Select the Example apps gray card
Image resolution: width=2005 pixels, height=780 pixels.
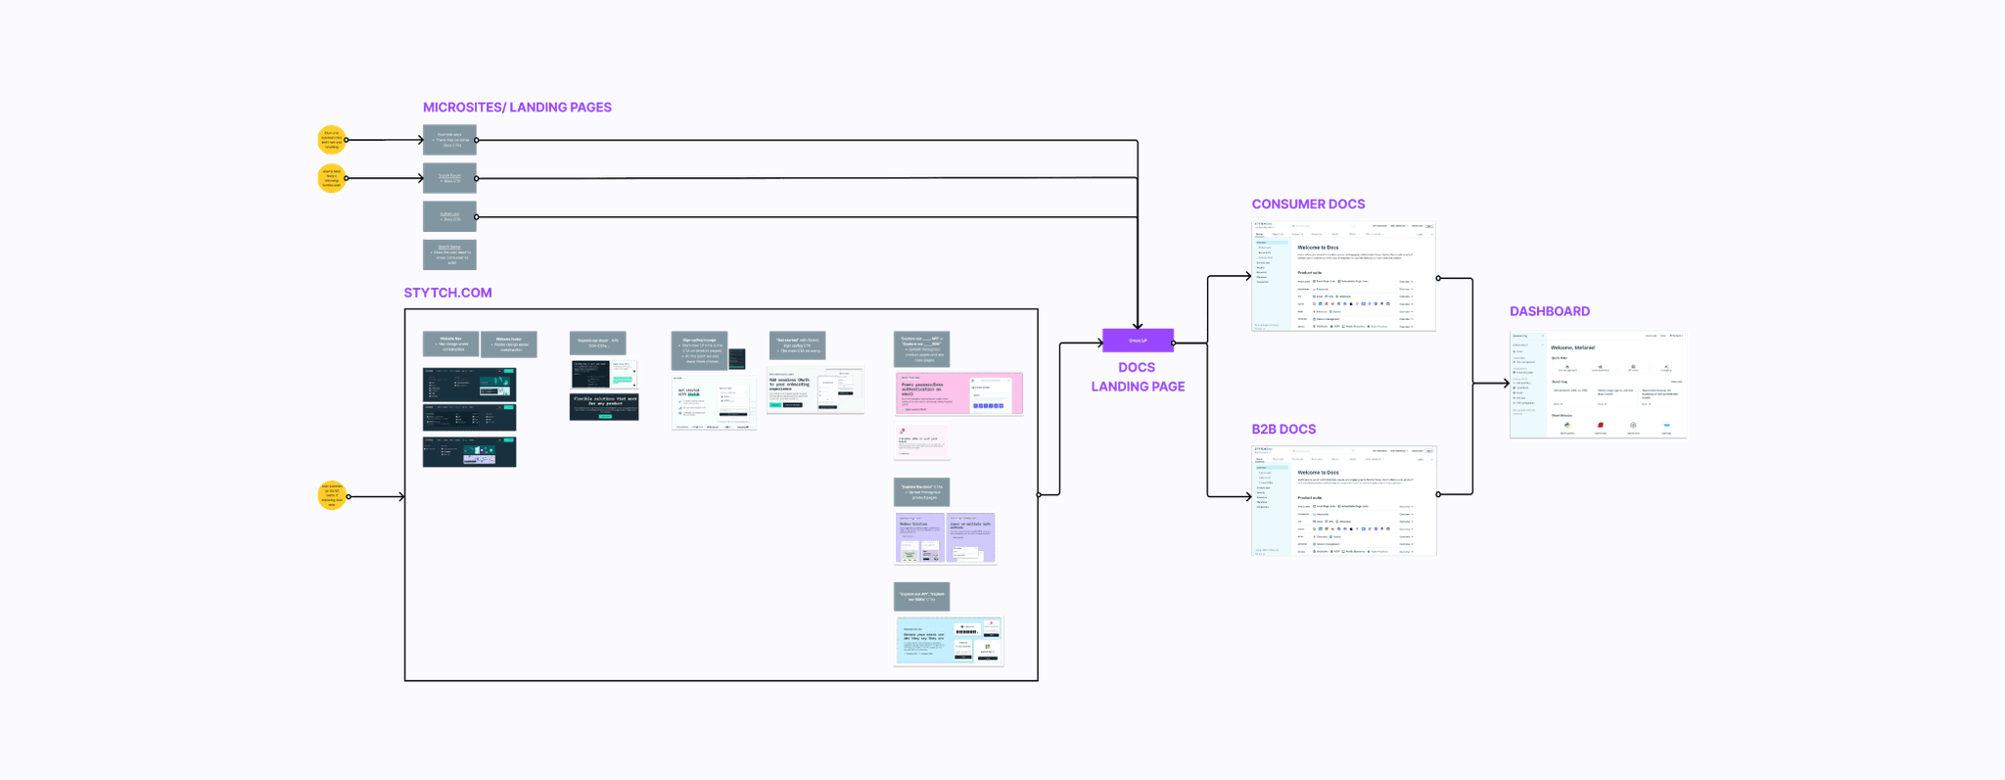(x=449, y=140)
